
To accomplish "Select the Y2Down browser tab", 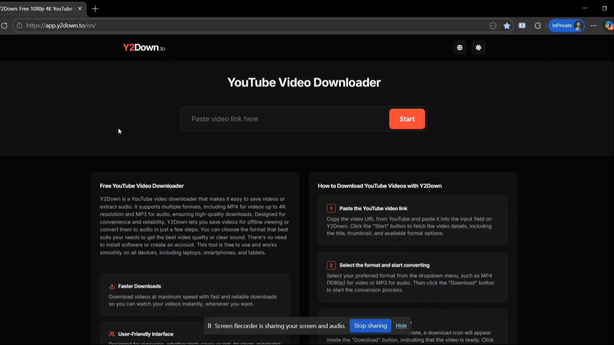I will (37, 9).
